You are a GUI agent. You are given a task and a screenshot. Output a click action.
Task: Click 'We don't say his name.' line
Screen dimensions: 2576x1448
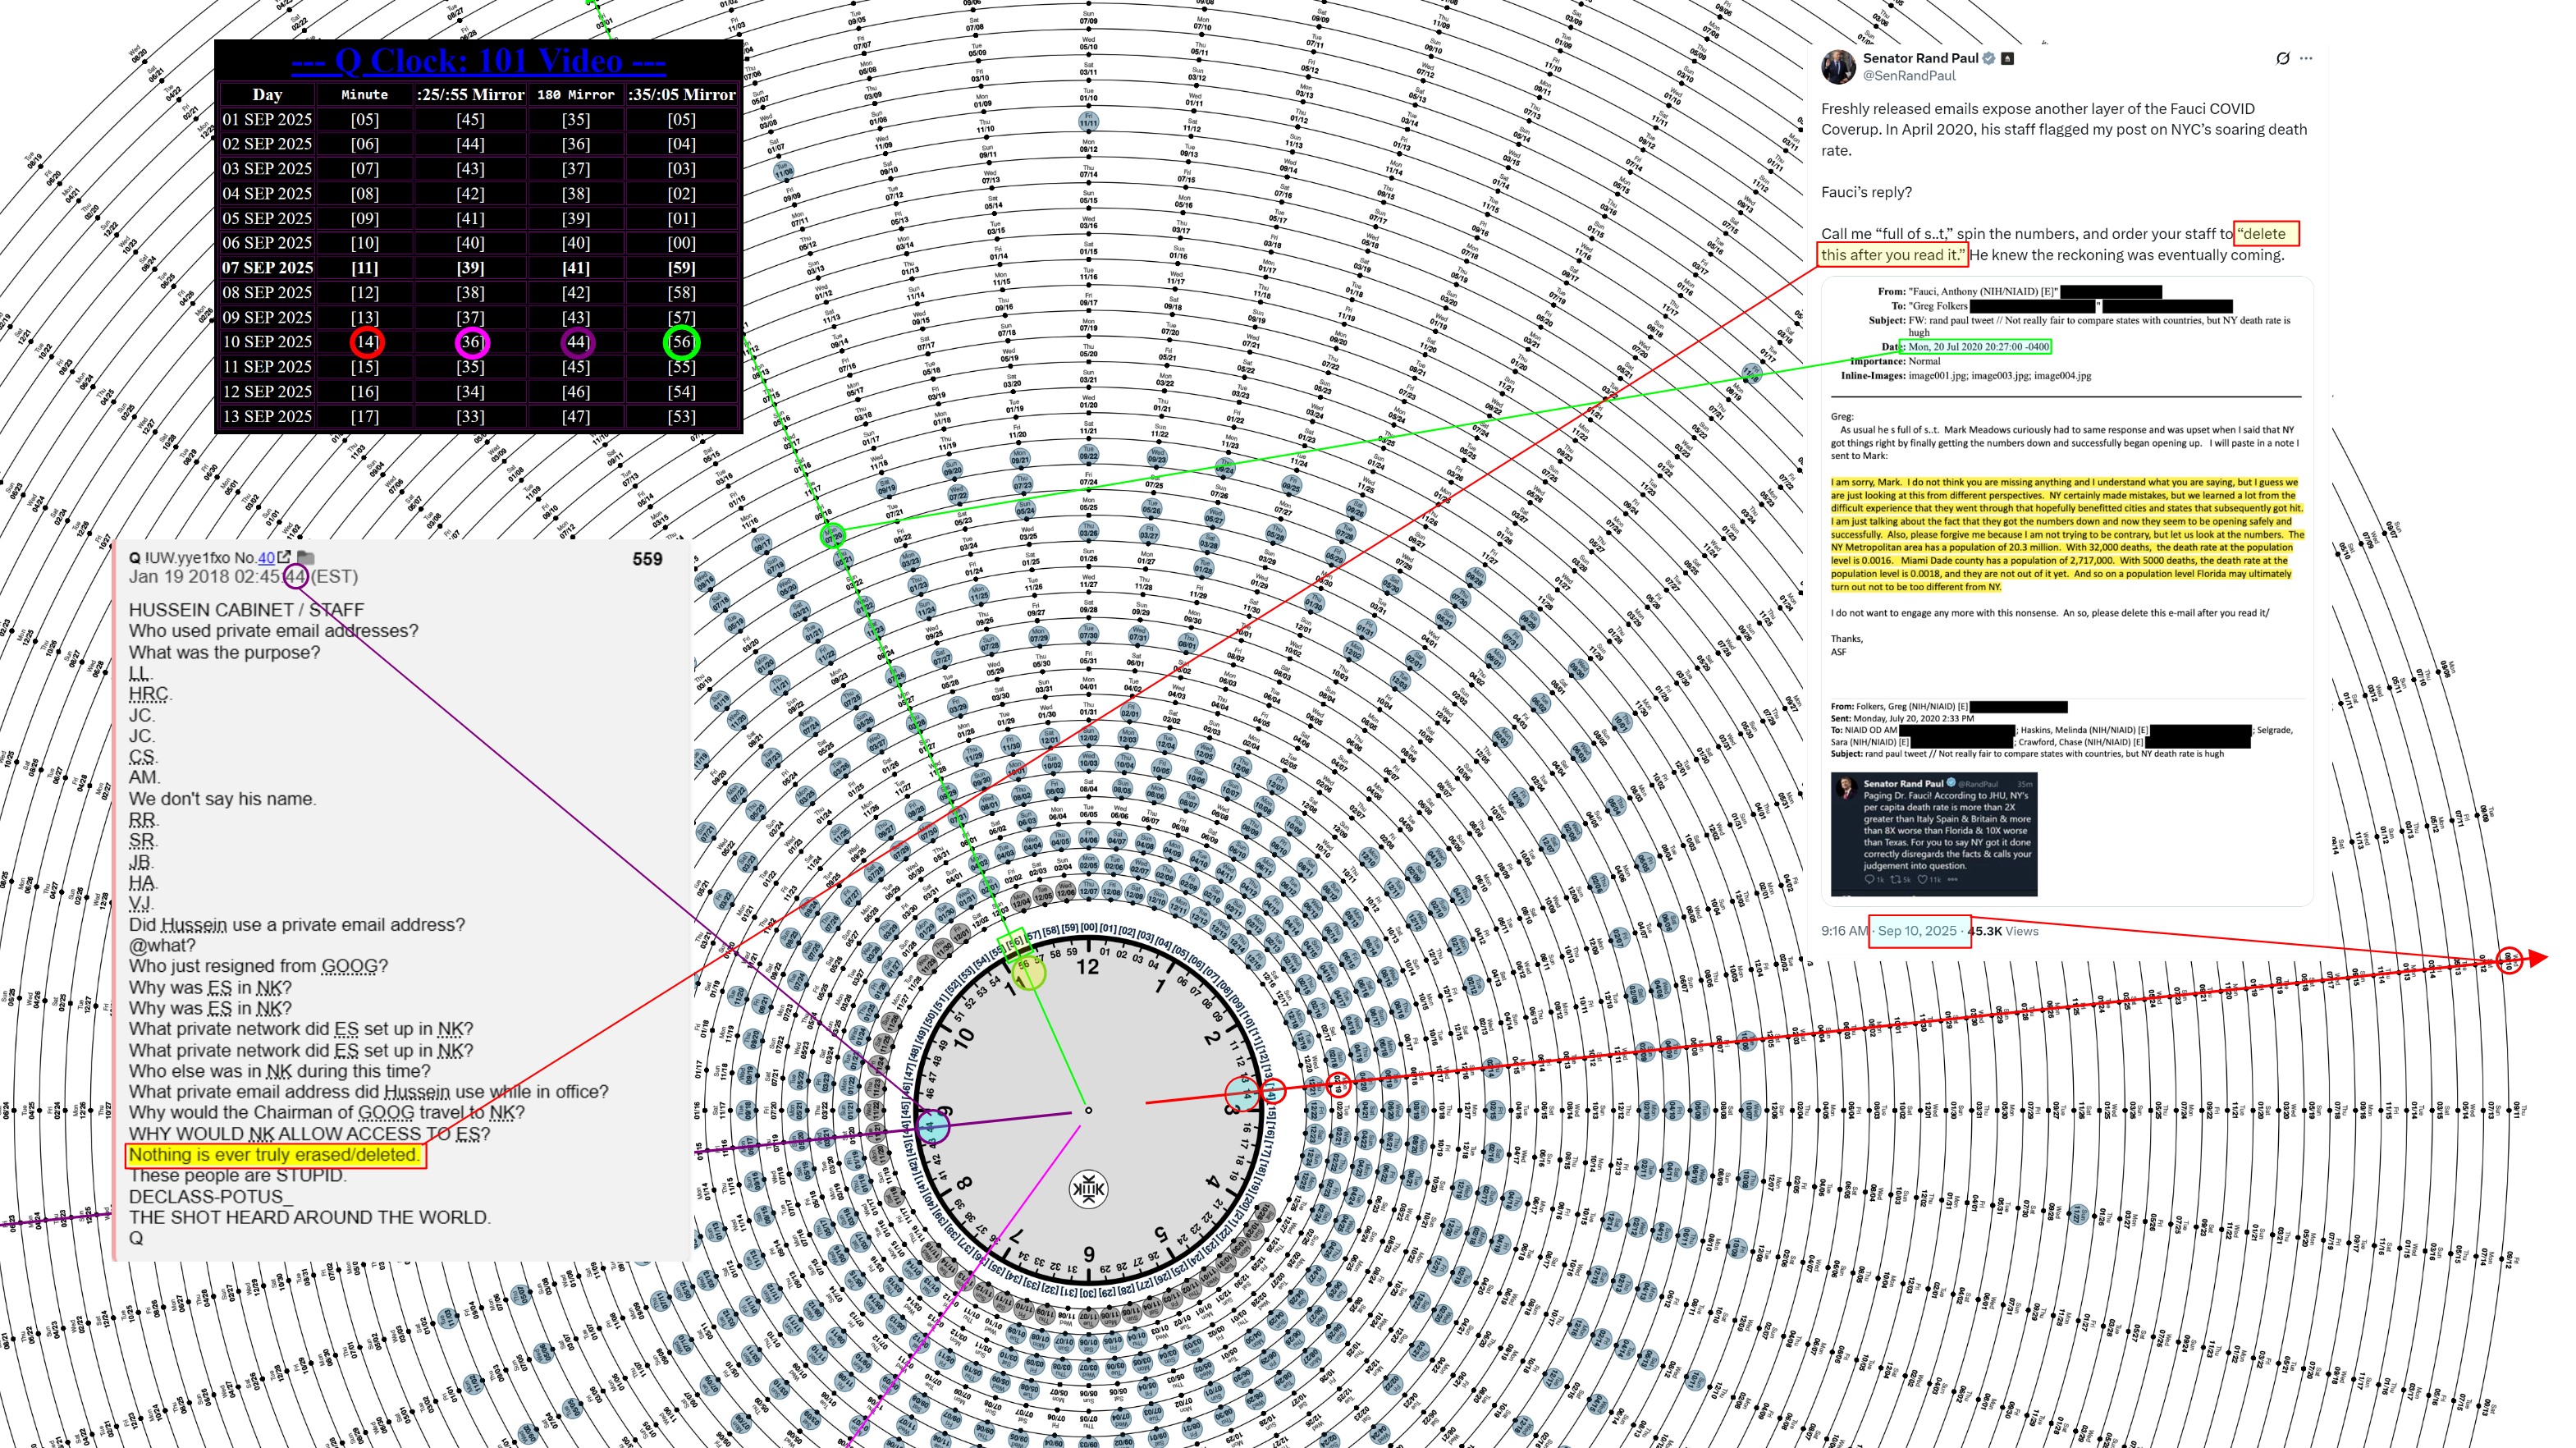point(222,799)
